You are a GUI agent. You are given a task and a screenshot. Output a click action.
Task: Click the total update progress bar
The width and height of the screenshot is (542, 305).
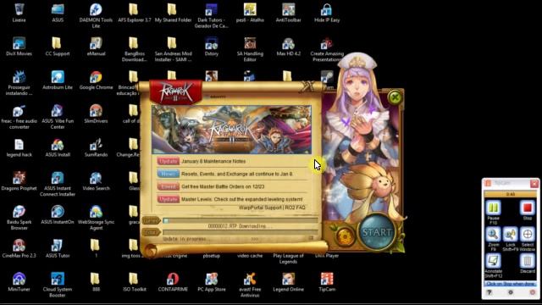[241, 232]
